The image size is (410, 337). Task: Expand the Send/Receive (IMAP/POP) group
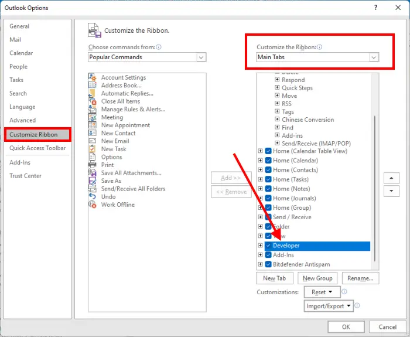coord(277,143)
